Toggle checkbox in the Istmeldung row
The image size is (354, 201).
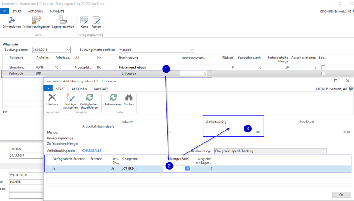pyautogui.click(x=323, y=67)
